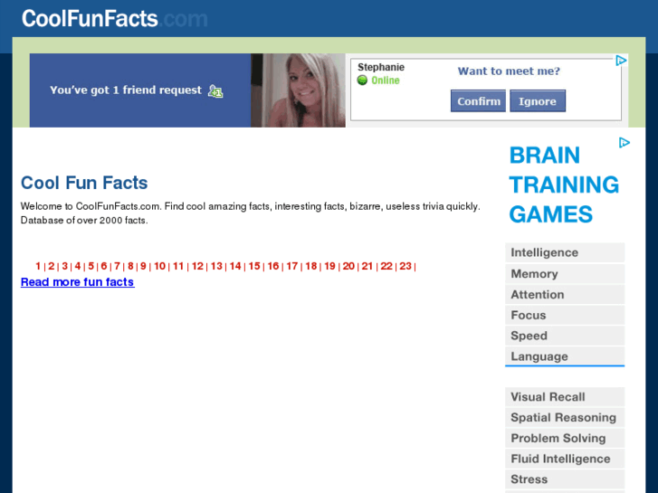Open the Read more fun facts link

click(78, 282)
